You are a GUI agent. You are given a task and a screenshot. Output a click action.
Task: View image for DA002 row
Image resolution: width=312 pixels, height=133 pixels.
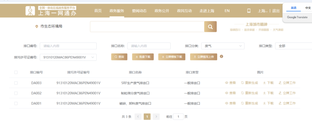pyautogui.click(x=231, y=93)
